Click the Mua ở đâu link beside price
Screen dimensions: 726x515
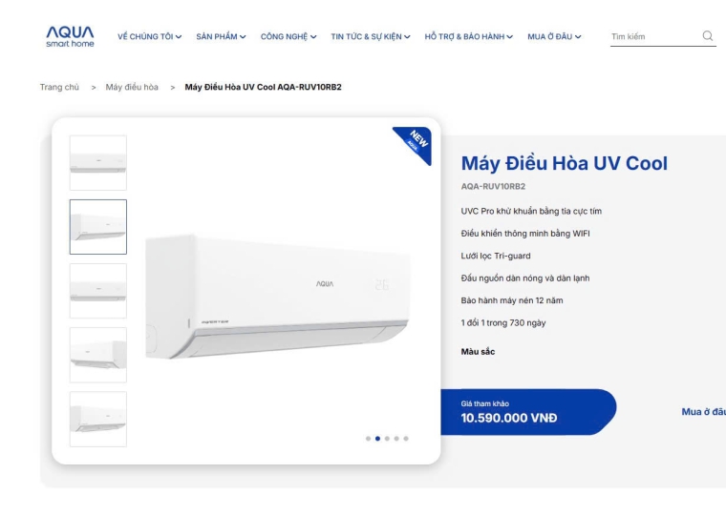[703, 412]
